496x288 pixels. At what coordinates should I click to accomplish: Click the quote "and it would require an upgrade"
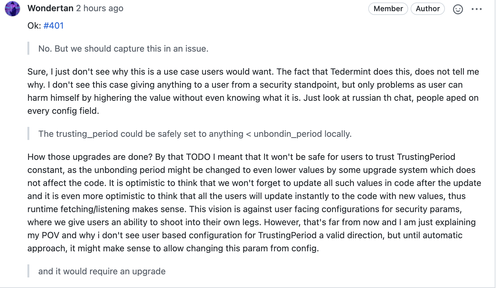tap(102, 271)
